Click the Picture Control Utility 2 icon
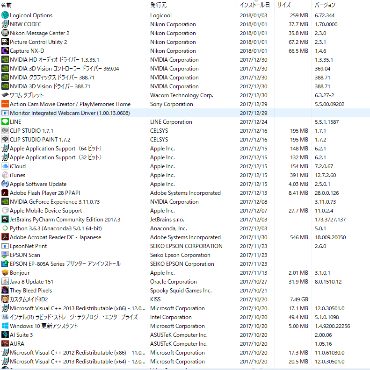370x370 pixels. point(5,42)
